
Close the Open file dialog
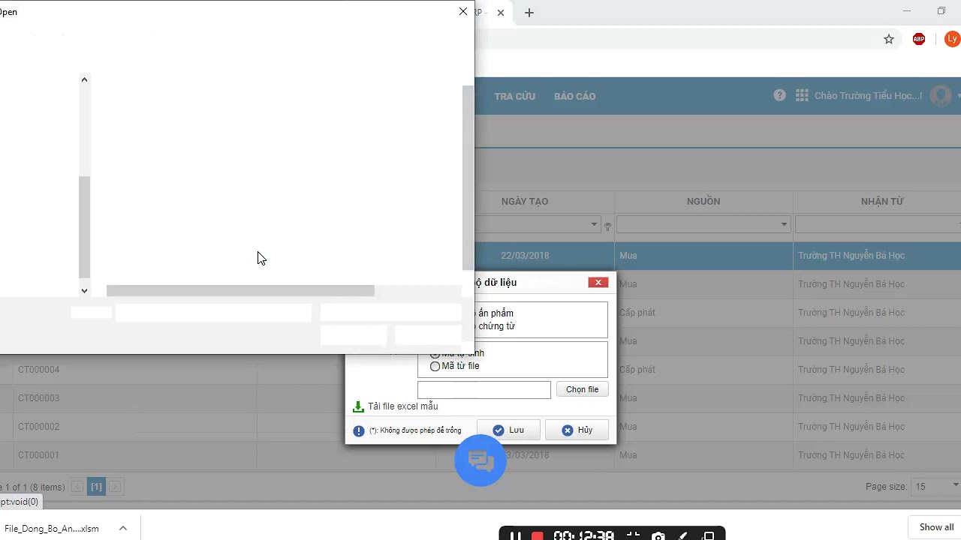pyautogui.click(x=463, y=11)
